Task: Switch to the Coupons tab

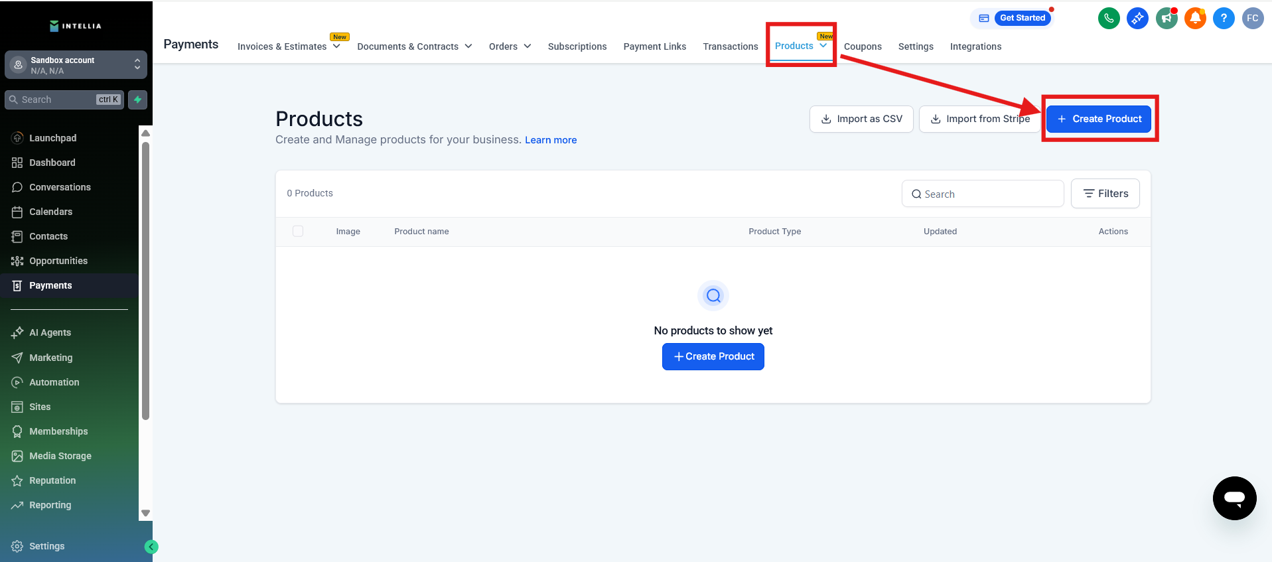Action: point(863,46)
